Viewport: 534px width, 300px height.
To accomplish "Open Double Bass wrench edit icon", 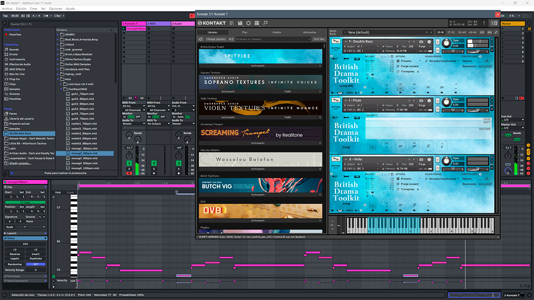I will tap(337, 41).
